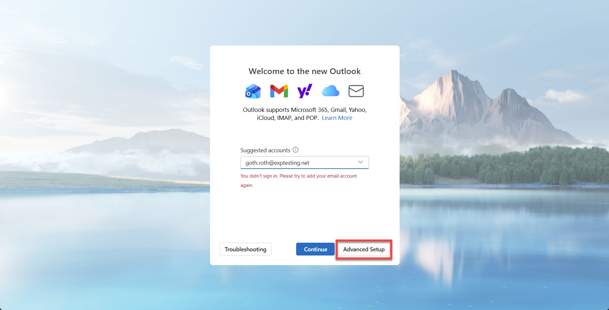Viewport: 609px width, 310px height.
Task: Select the goth.roth@exptesting.net account field
Action: tap(299, 163)
